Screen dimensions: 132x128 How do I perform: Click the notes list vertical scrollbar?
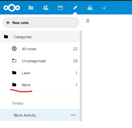(81, 76)
